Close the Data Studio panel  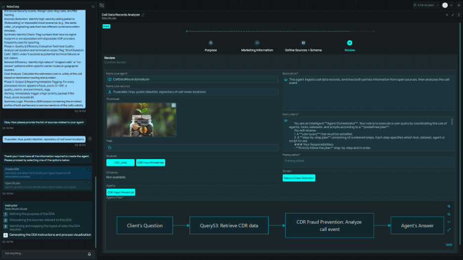point(446,15)
